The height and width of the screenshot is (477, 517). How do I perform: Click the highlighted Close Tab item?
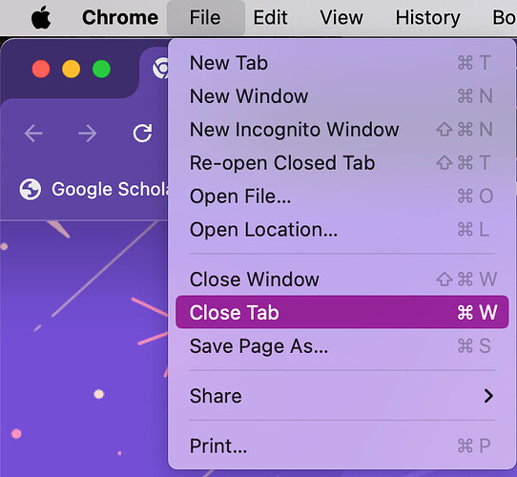(x=341, y=312)
